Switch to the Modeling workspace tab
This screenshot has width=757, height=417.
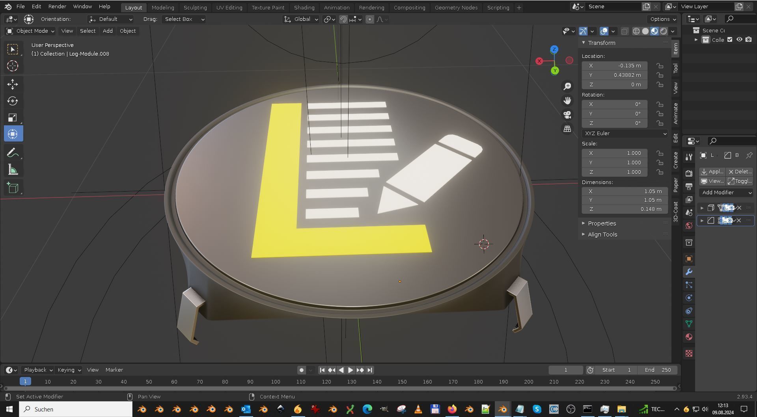163,7
